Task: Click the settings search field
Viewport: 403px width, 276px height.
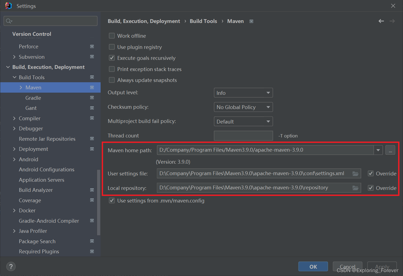Action: (x=51, y=21)
